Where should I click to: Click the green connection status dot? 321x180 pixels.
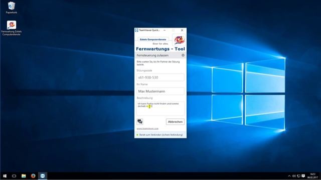pyautogui.click(x=137, y=135)
